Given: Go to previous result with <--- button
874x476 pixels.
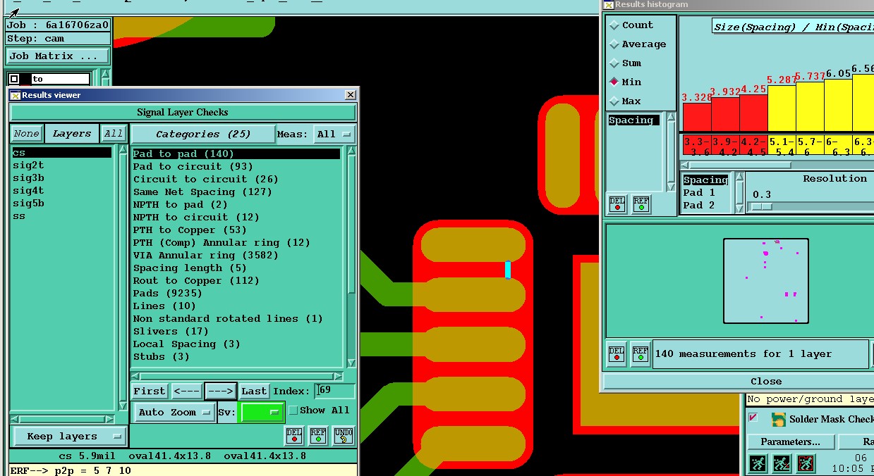Looking at the screenshot, I should pyautogui.click(x=186, y=391).
